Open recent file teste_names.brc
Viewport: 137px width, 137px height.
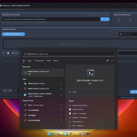78,122
